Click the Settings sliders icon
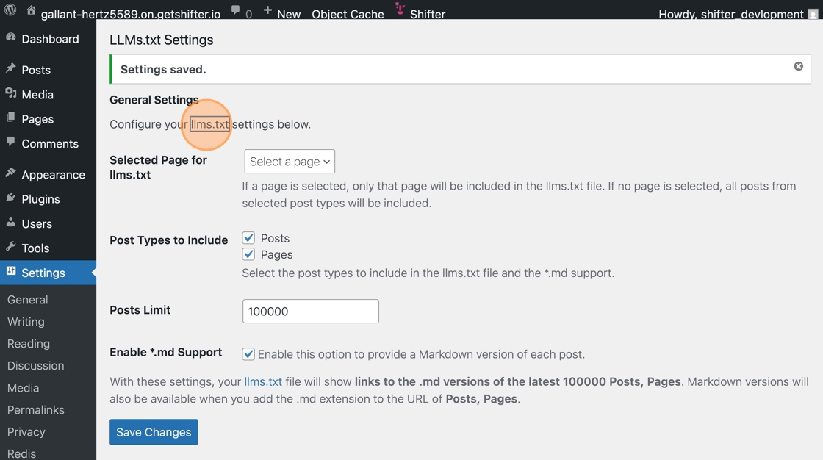Viewport: 823px width, 460px height. (x=10, y=271)
